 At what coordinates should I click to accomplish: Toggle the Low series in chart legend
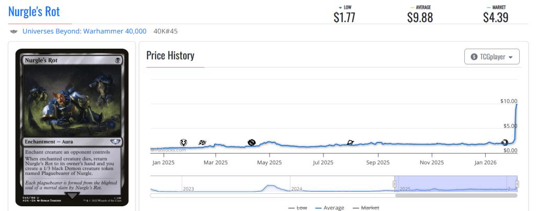(x=297, y=208)
